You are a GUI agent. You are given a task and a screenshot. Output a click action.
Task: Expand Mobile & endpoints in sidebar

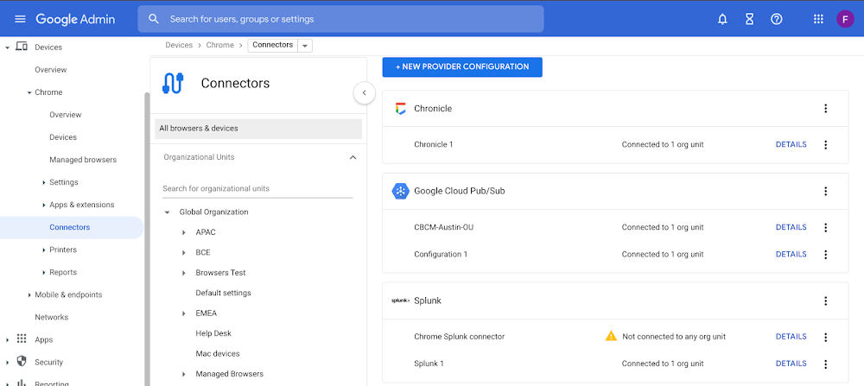(x=29, y=295)
